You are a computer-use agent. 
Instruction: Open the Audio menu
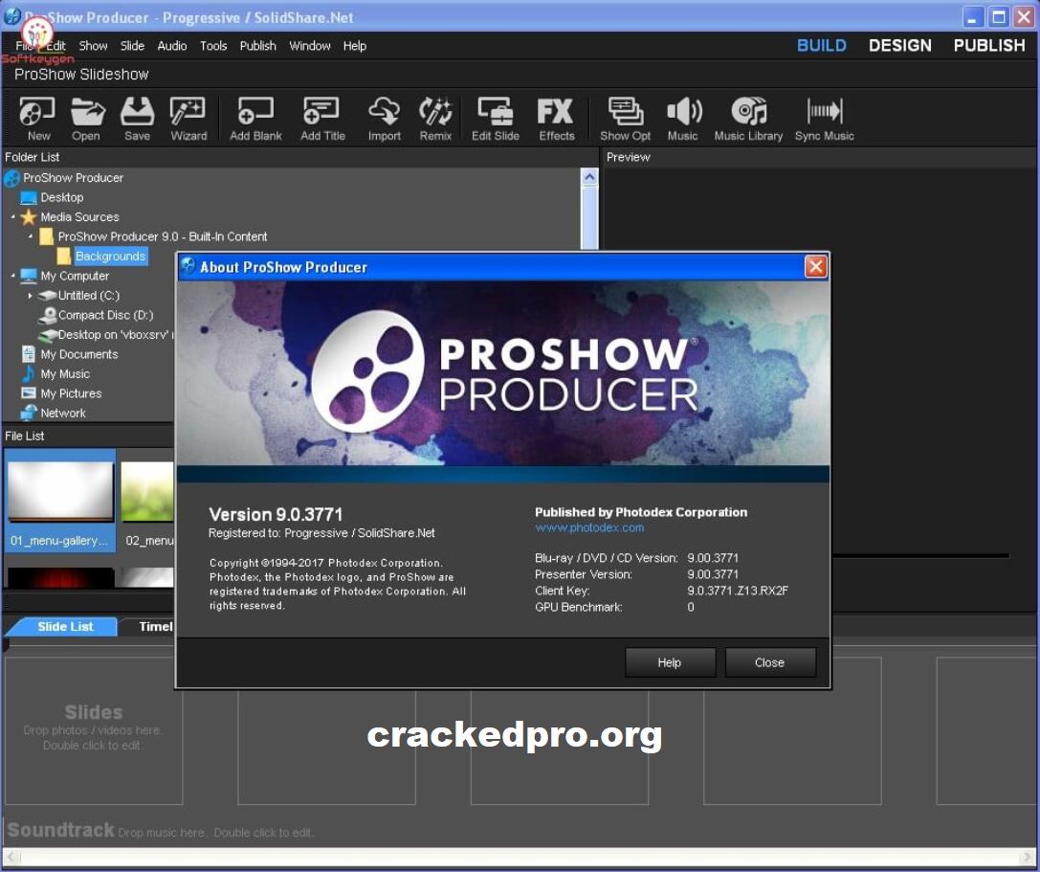(172, 46)
